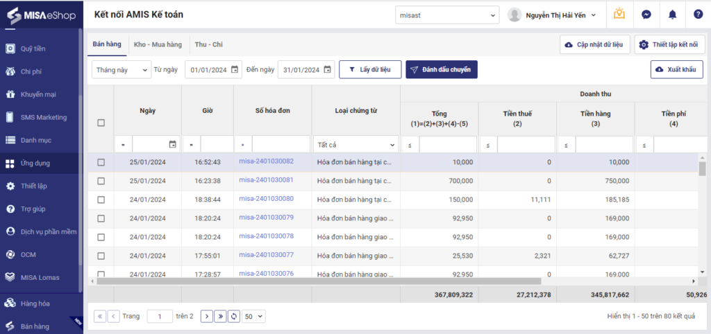Tick checkbox for invoice misa-2401030080
The image size is (711, 334).
[x=101, y=200]
